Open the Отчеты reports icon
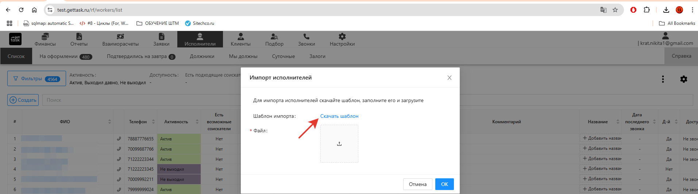Screen dimensions: 698x194 pyautogui.click(x=79, y=36)
